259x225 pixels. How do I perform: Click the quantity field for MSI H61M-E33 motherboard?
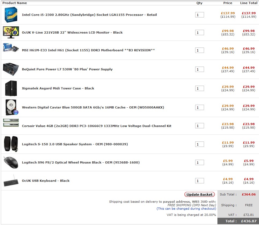(199, 50)
